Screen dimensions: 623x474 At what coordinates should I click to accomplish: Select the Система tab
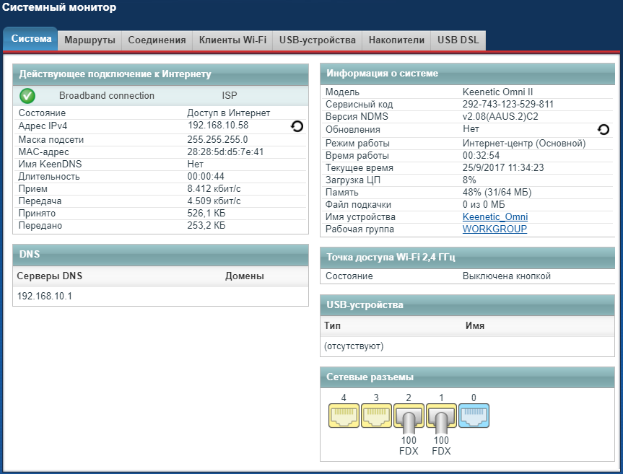point(32,40)
